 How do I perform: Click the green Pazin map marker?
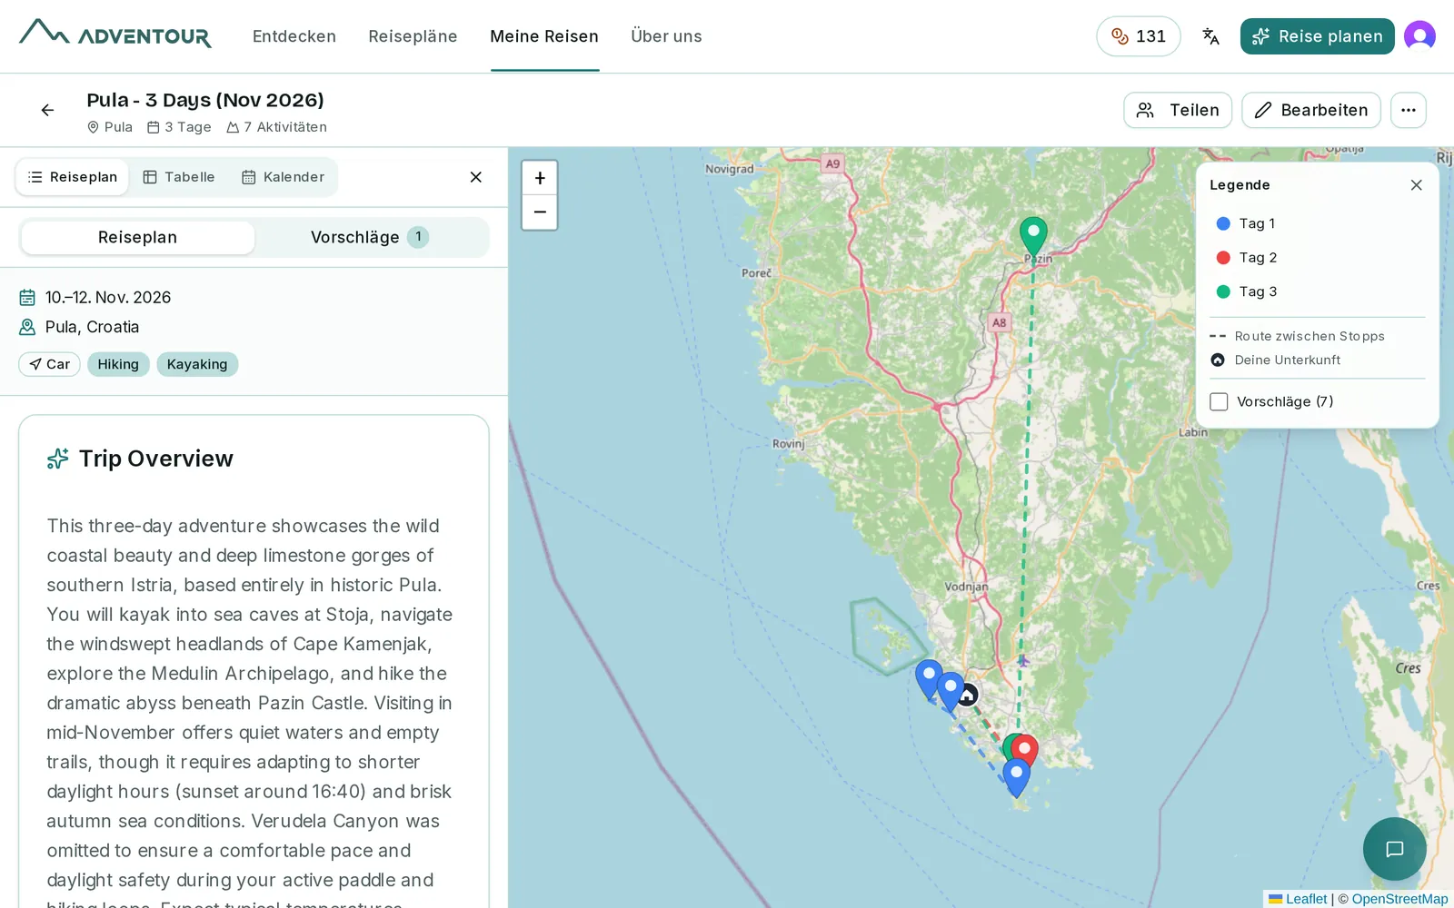point(1033,236)
